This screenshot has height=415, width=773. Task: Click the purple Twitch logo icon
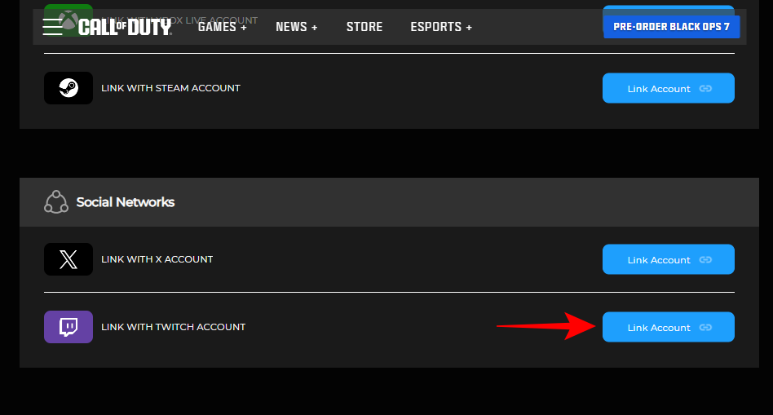[68, 327]
